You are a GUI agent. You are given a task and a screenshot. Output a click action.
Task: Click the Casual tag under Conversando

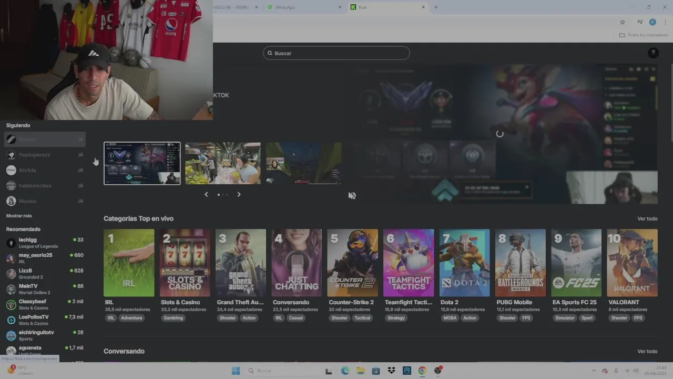(295, 318)
